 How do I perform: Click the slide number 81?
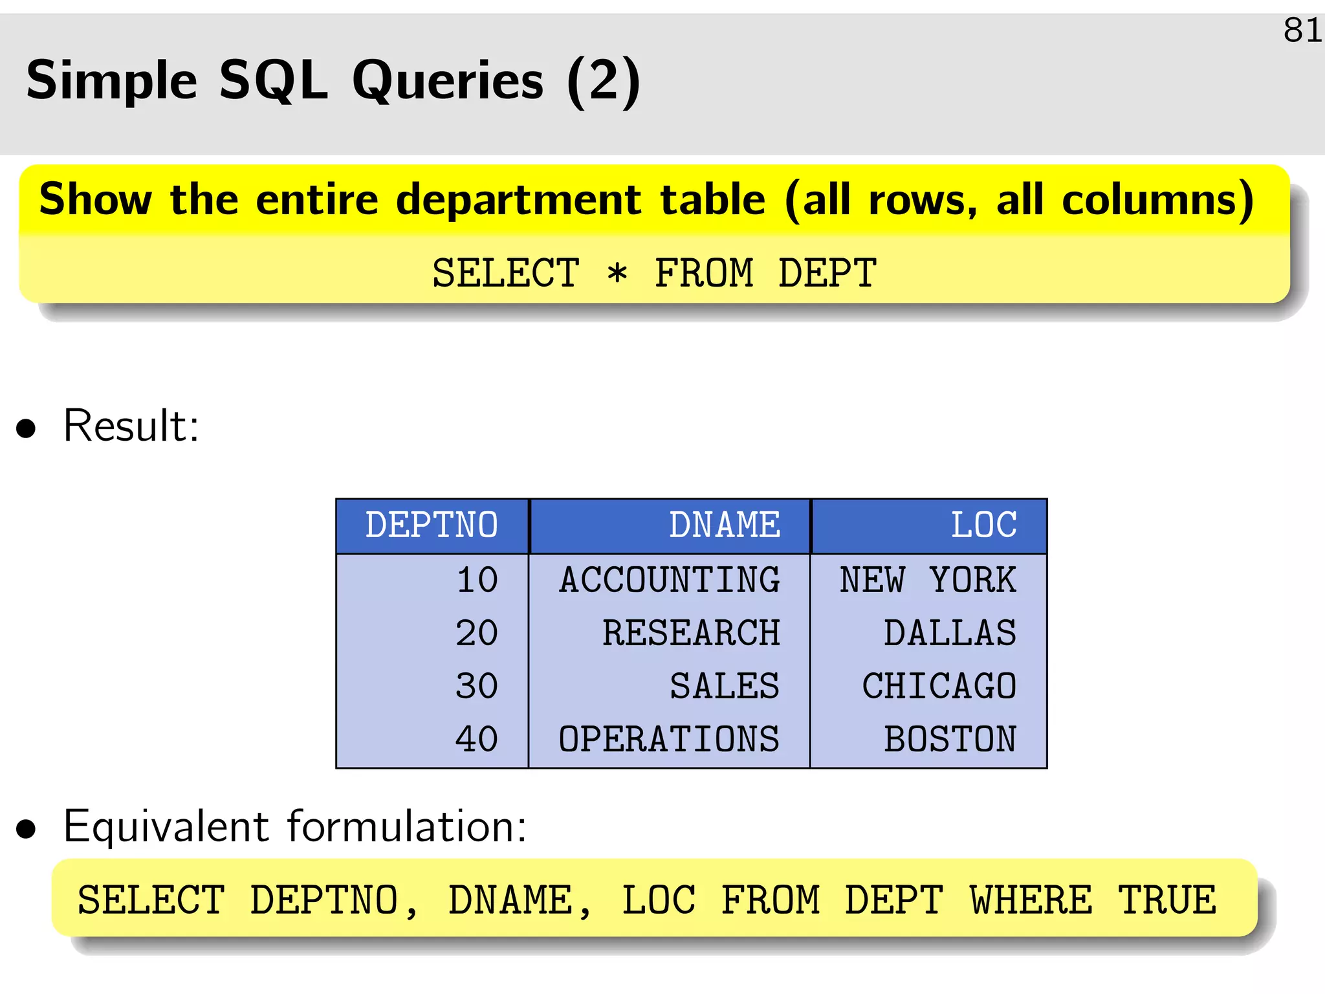click(x=1302, y=30)
